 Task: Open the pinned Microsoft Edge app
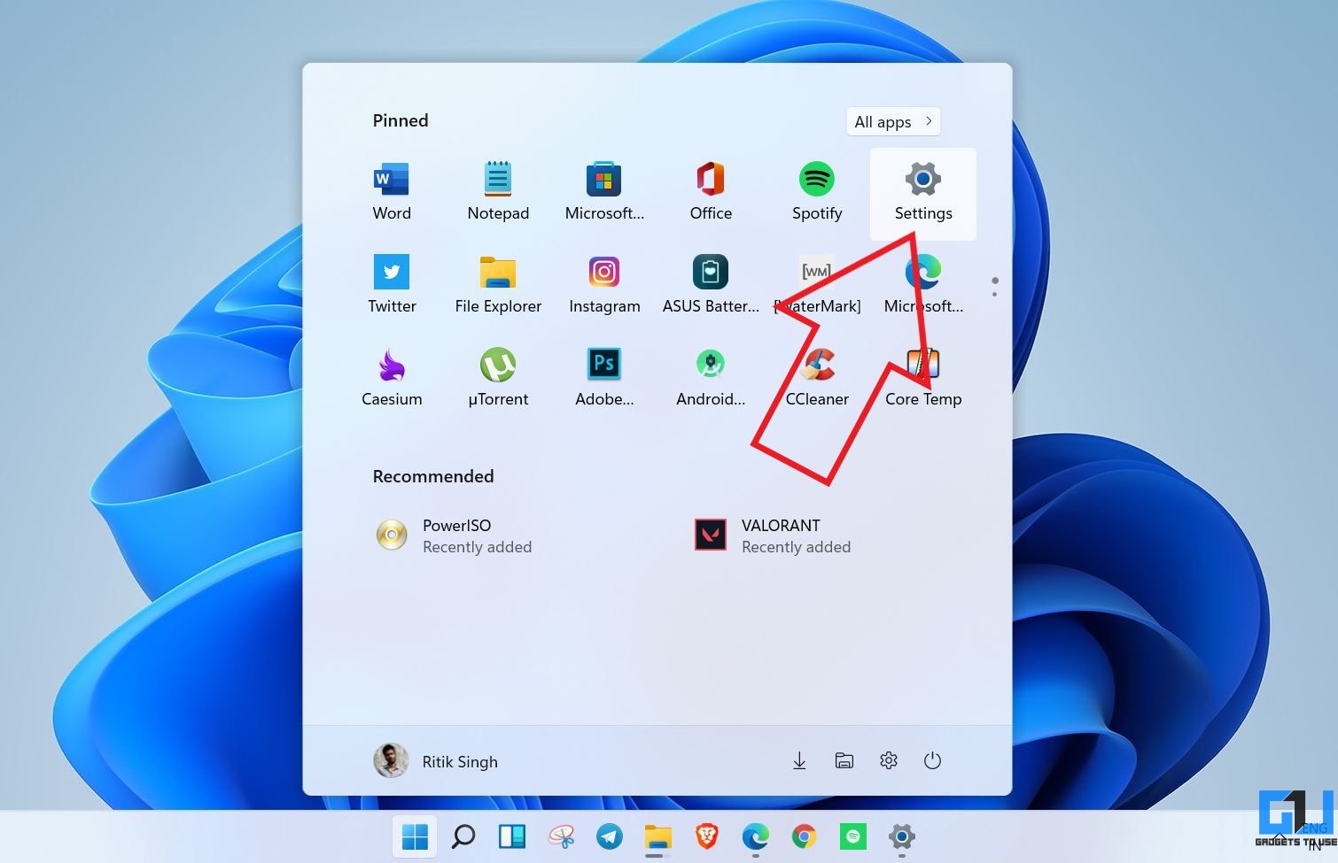click(923, 286)
